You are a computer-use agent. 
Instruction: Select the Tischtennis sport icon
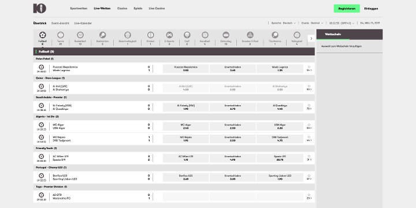[275, 35]
